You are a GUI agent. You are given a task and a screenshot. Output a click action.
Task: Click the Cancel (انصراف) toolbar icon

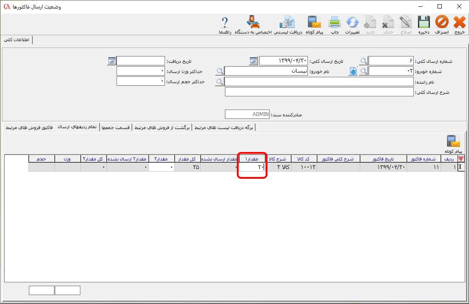point(442,25)
